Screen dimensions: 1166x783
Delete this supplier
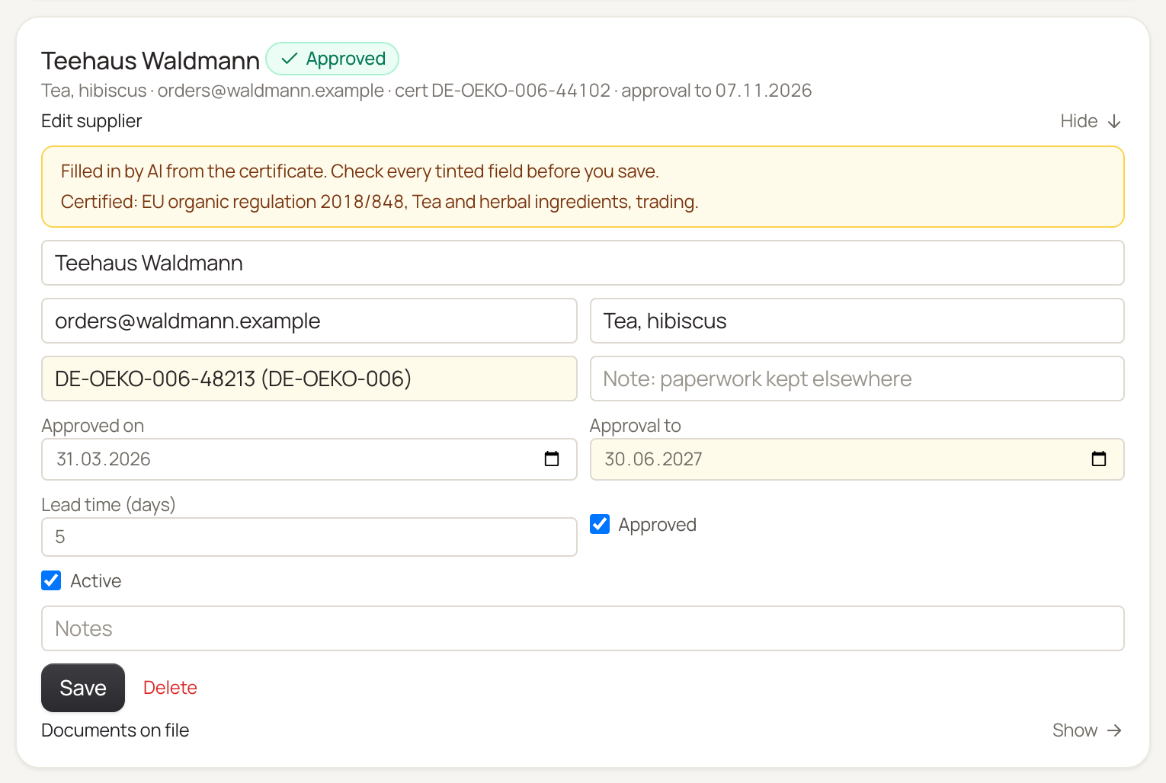pos(170,688)
